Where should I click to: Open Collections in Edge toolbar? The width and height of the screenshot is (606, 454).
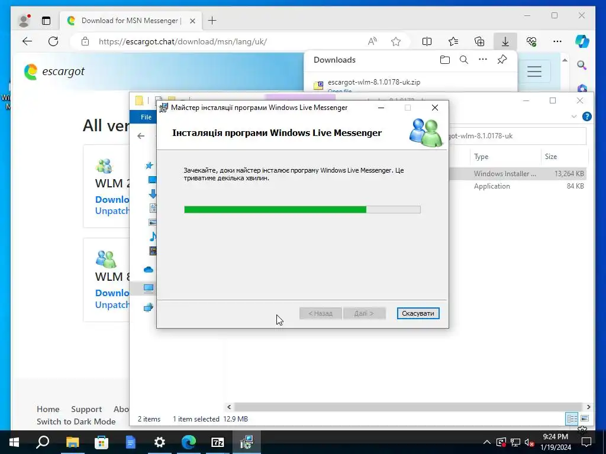pyautogui.click(x=479, y=41)
